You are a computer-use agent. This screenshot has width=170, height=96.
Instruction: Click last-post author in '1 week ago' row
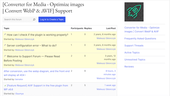pos(106,89)
